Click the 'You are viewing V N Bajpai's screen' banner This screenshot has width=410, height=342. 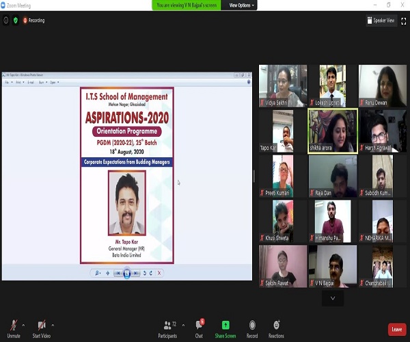[187, 5]
